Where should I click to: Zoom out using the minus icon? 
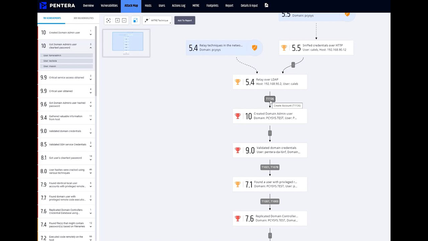click(x=124, y=20)
